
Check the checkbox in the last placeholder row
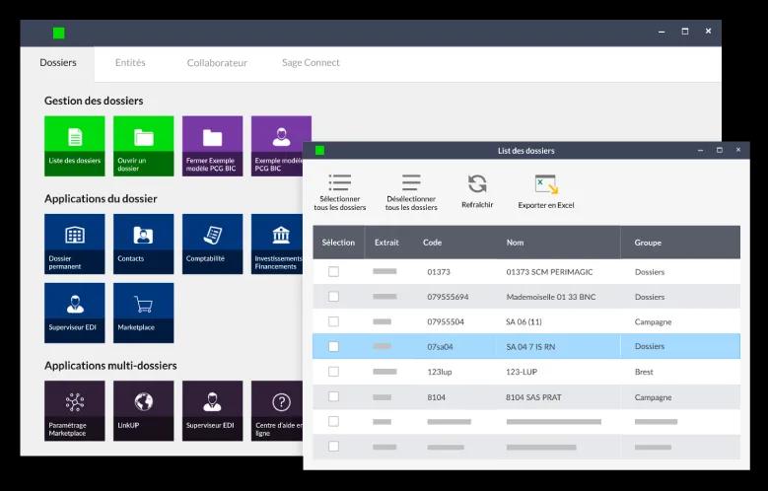click(333, 447)
